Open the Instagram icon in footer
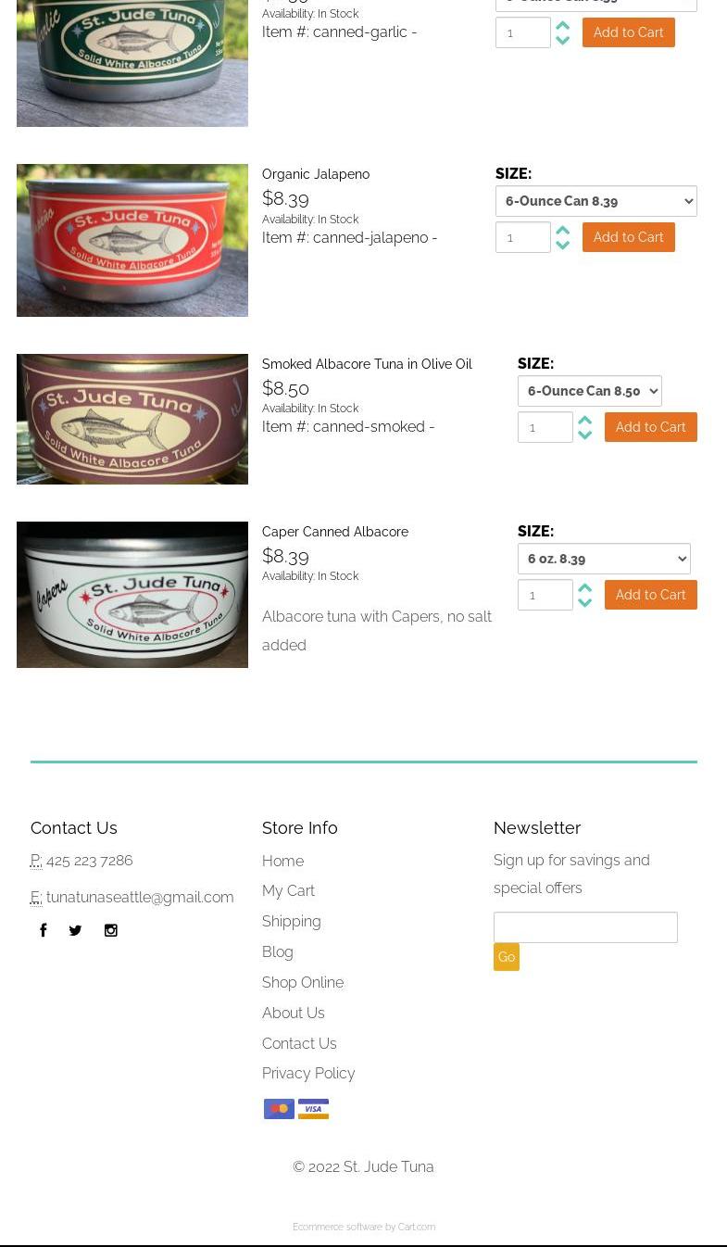727x1247 pixels. coord(111,930)
